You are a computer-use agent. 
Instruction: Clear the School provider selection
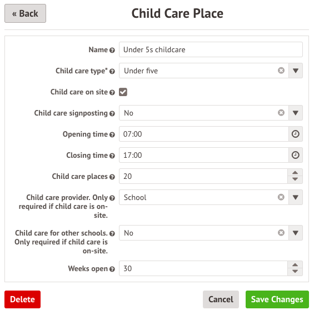(x=281, y=197)
